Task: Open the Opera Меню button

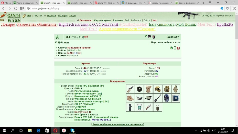Action: [6, 3]
